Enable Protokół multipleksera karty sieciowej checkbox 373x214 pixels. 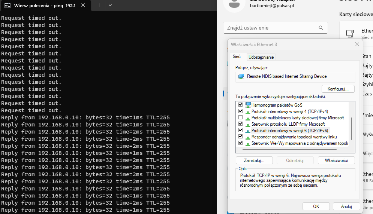pos(241,117)
